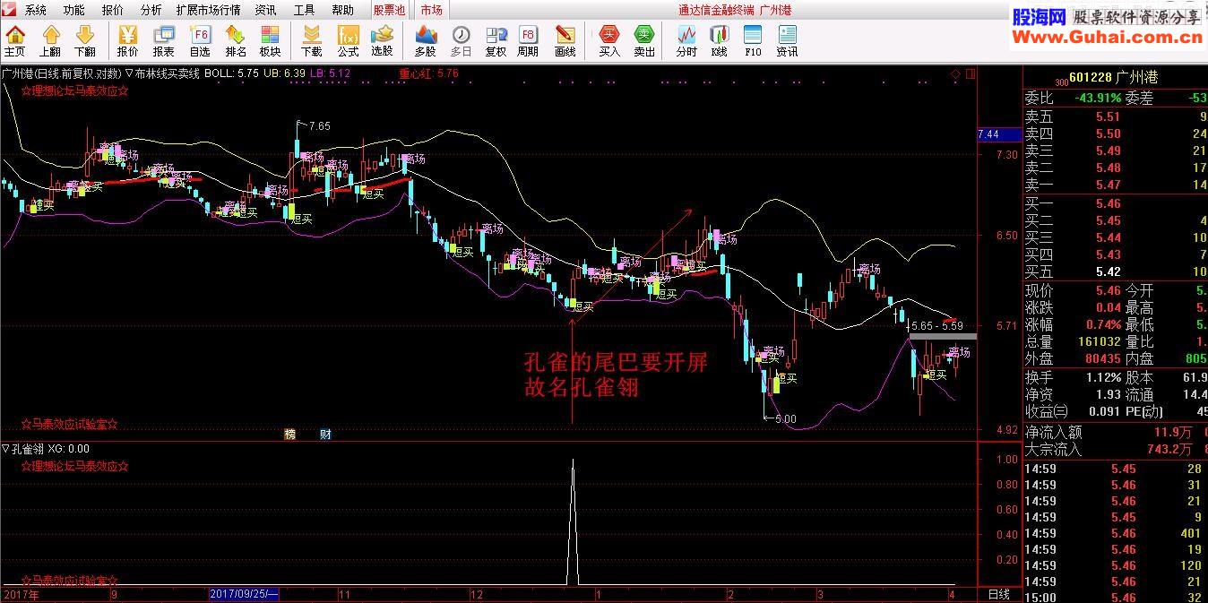This screenshot has width=1208, height=603.
Task: Click the tick row with volume 401
Action: click(x=1116, y=533)
